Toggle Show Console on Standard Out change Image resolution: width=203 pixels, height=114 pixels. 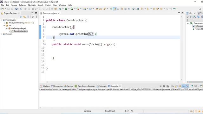coord(183,86)
